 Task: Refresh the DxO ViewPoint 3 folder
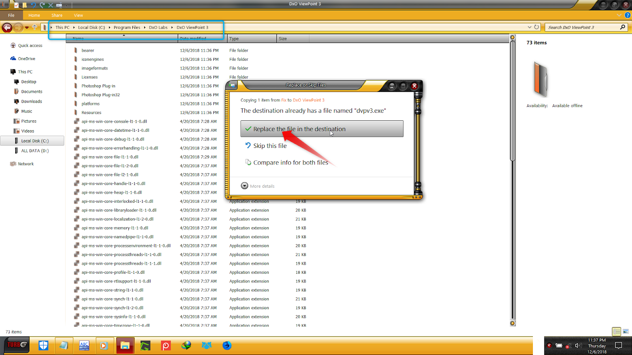536,27
